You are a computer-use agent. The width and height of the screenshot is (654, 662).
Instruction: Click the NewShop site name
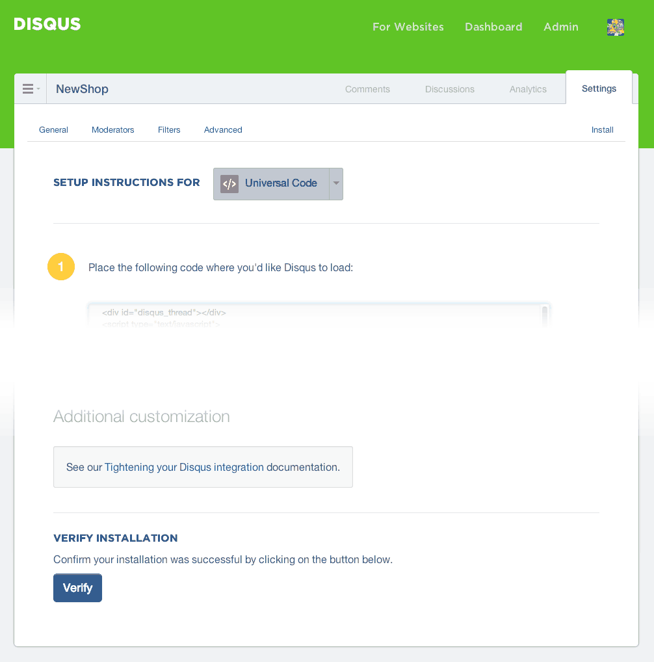83,89
